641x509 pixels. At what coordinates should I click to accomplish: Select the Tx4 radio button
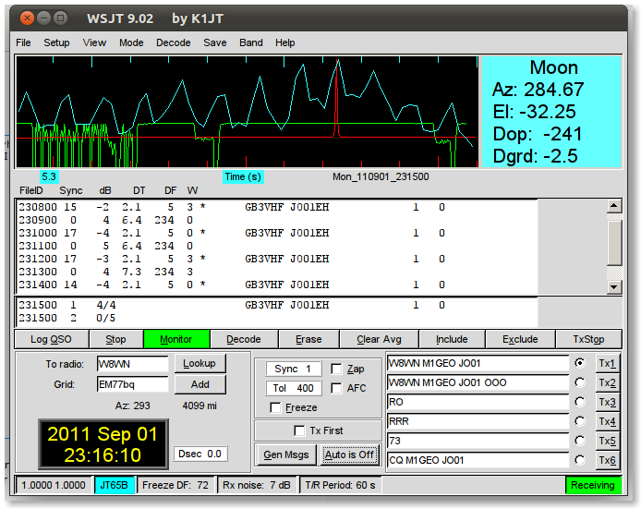tap(580, 421)
